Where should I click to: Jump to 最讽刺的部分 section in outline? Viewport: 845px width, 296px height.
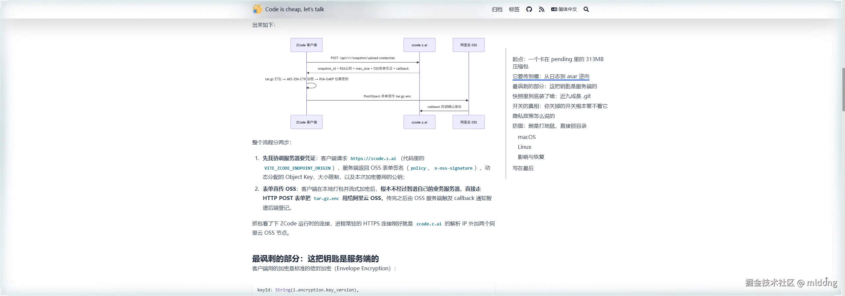(x=555, y=86)
